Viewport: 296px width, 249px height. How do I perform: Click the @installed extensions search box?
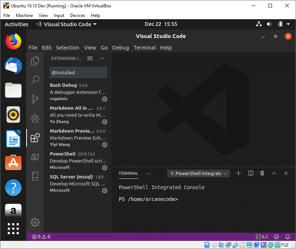click(78, 72)
